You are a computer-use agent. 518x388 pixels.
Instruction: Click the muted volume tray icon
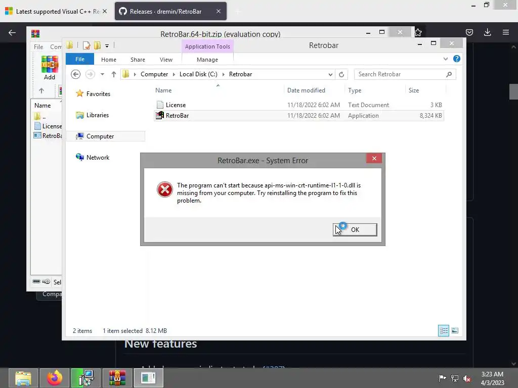click(467, 378)
